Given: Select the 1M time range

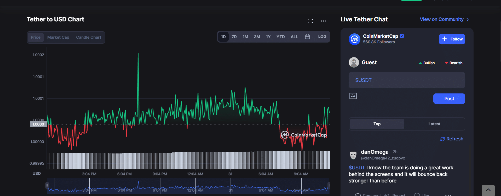Looking at the screenshot, I should point(245,37).
